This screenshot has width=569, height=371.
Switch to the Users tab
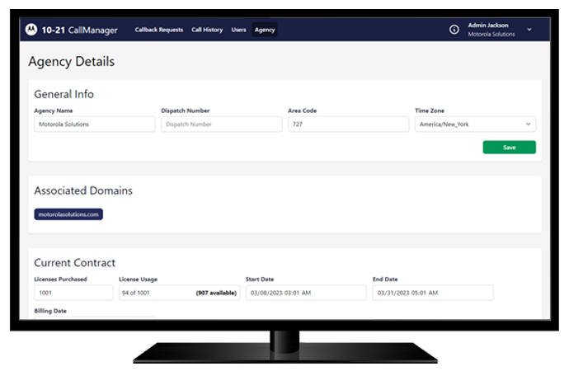pyautogui.click(x=238, y=30)
